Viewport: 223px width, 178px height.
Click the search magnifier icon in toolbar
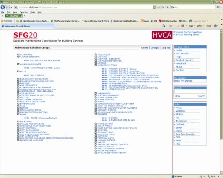click(x=218, y=7)
